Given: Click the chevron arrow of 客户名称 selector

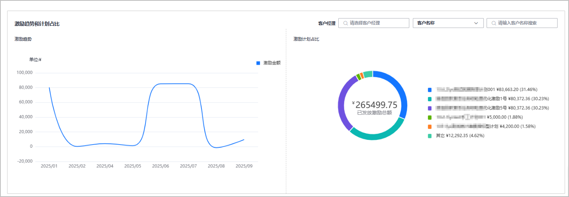Looking at the screenshot, I should (x=476, y=23).
